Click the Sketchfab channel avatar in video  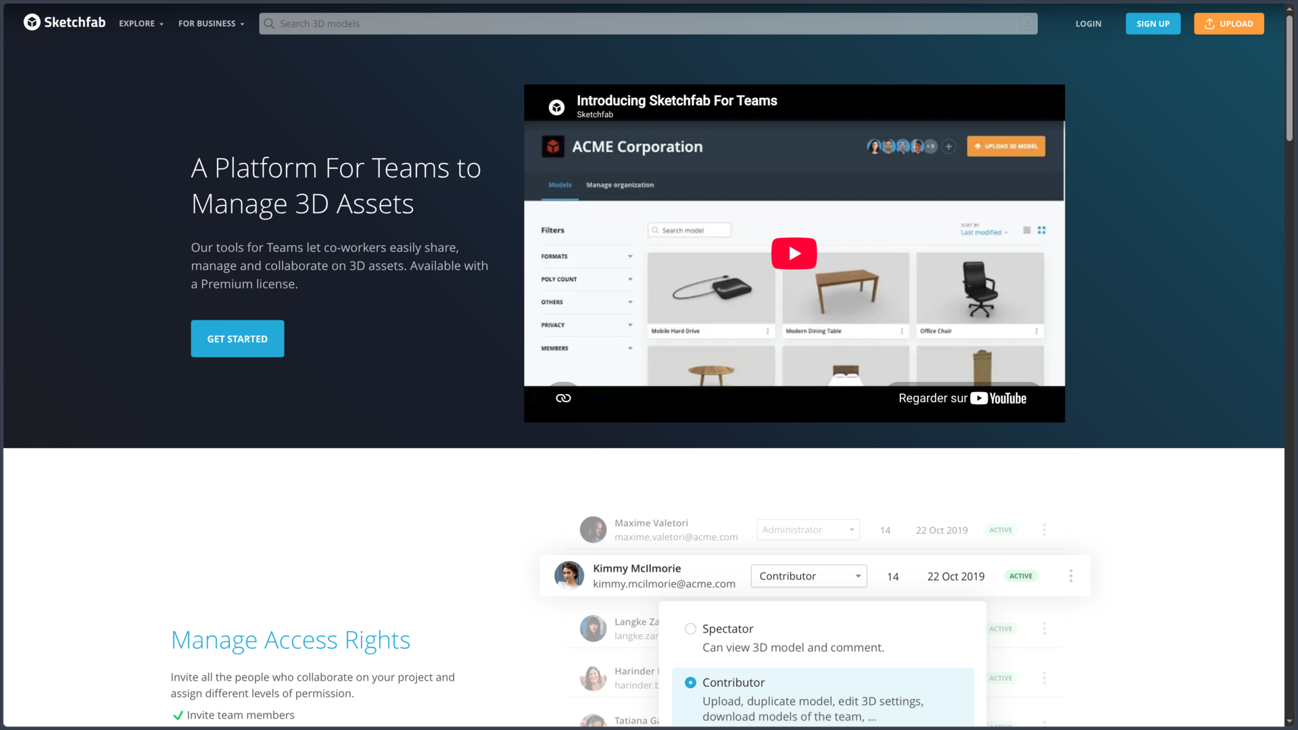coord(556,107)
